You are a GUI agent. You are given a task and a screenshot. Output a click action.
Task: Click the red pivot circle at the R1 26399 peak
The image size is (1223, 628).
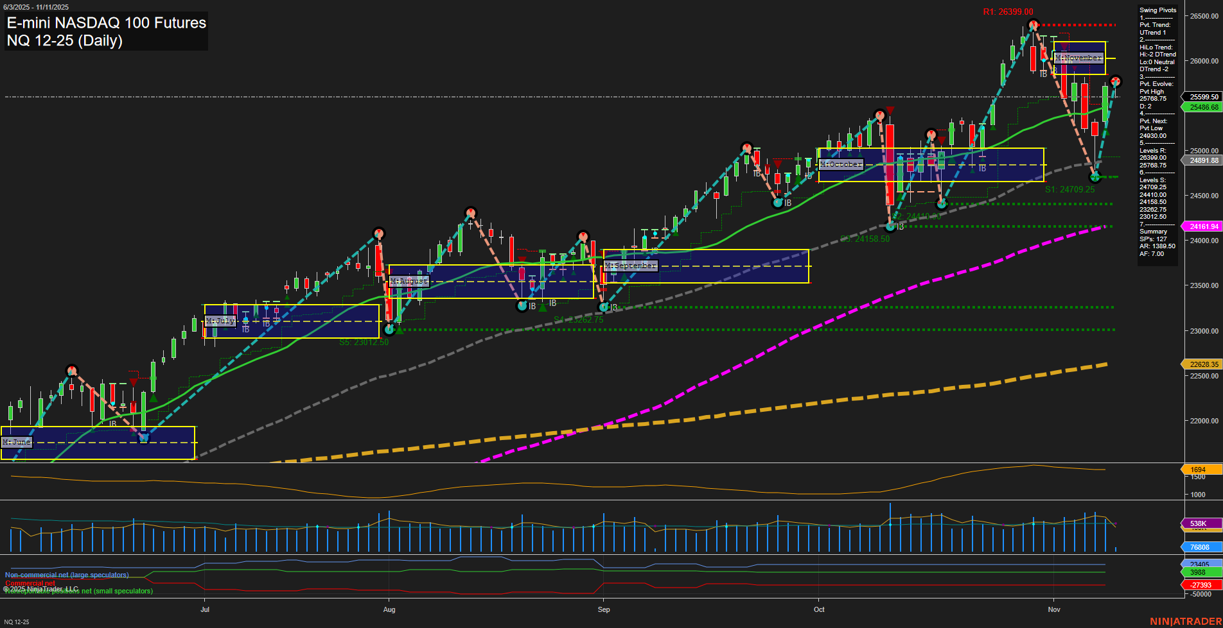point(1034,23)
